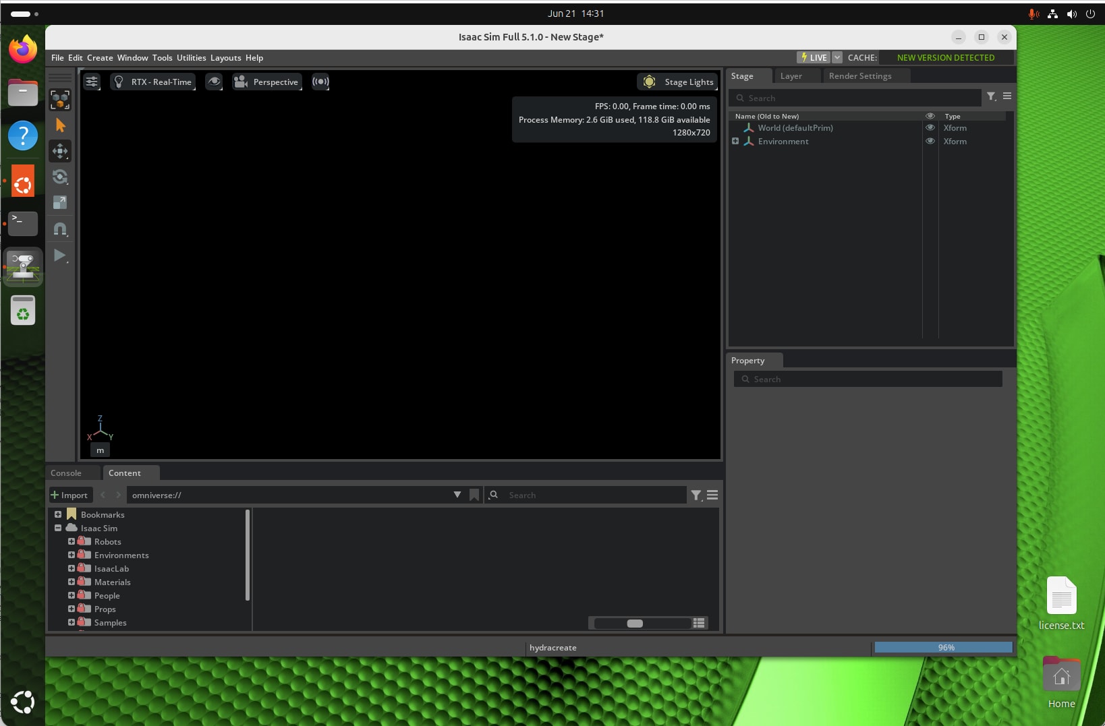
Task: Expand the Environments folder
Action: (x=72, y=555)
